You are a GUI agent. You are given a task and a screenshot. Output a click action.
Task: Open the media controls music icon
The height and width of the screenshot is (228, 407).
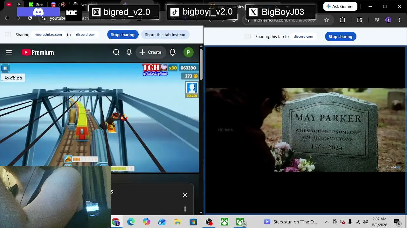tap(377, 20)
